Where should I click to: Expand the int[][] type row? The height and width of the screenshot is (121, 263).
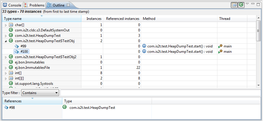6,78
